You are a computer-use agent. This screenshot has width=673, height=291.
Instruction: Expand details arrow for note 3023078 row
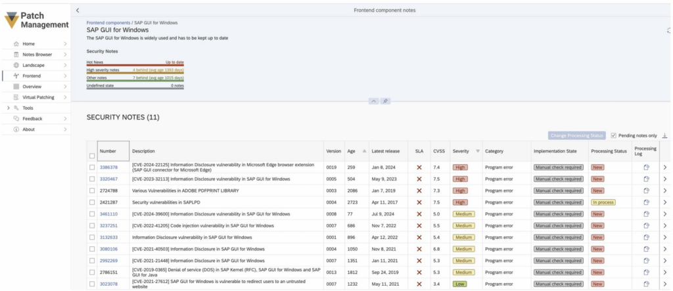664,284
